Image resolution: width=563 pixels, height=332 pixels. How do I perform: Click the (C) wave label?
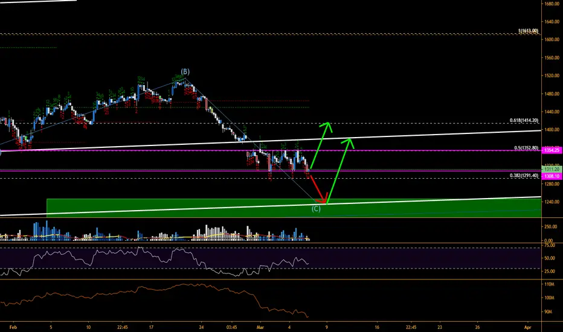tap(316, 208)
